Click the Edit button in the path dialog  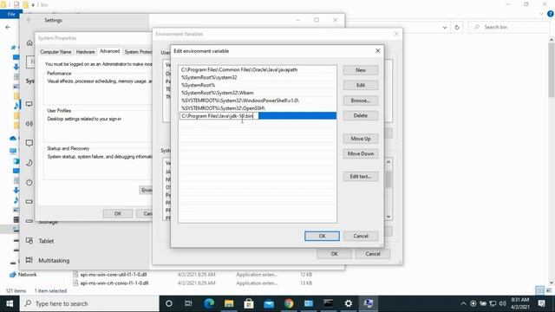click(x=361, y=85)
